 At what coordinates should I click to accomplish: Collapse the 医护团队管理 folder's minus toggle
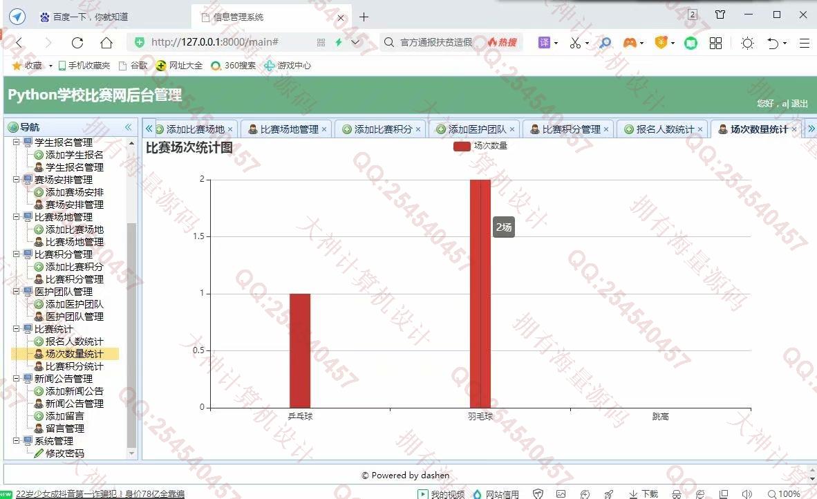point(16,292)
